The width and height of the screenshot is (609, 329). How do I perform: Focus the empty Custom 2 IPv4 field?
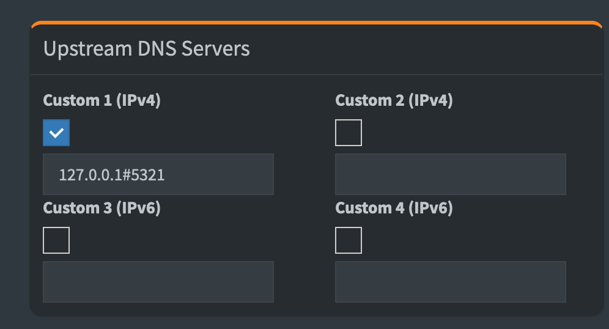click(450, 175)
